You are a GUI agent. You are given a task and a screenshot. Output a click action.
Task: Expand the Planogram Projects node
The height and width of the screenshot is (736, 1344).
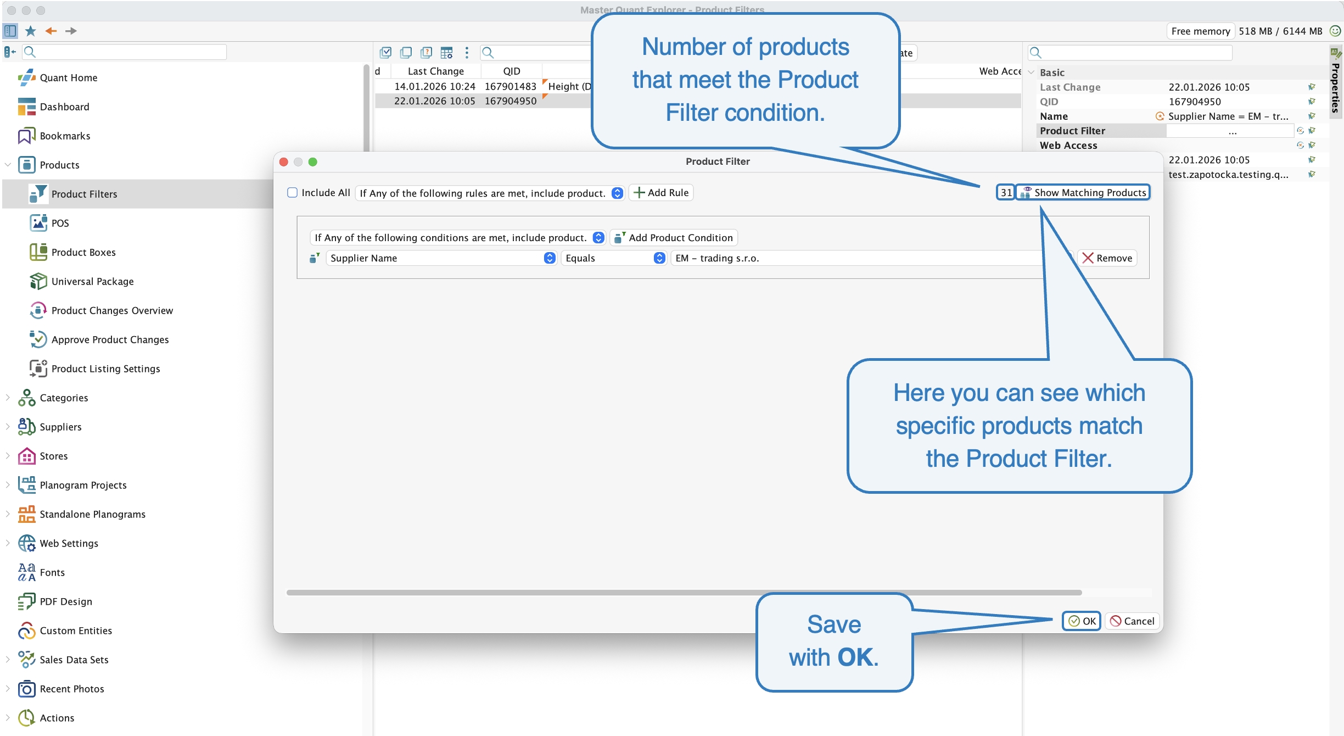pyautogui.click(x=8, y=485)
